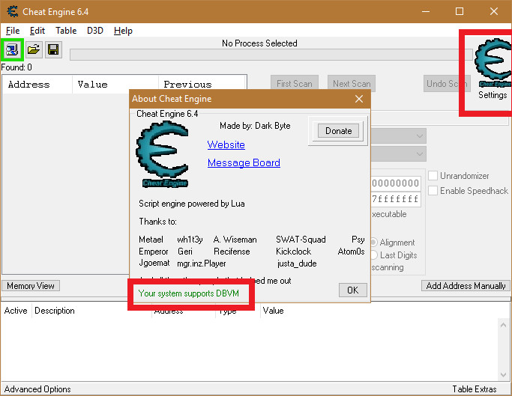This screenshot has width=512, height=396.
Task: Click the Value column header in results
Action: click(115, 85)
